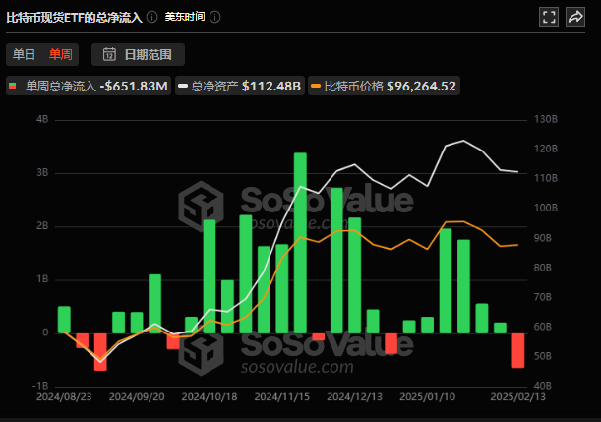This screenshot has height=422, width=601.
Task: Click x-axis date label 2024/10/18
Action: click(210, 397)
